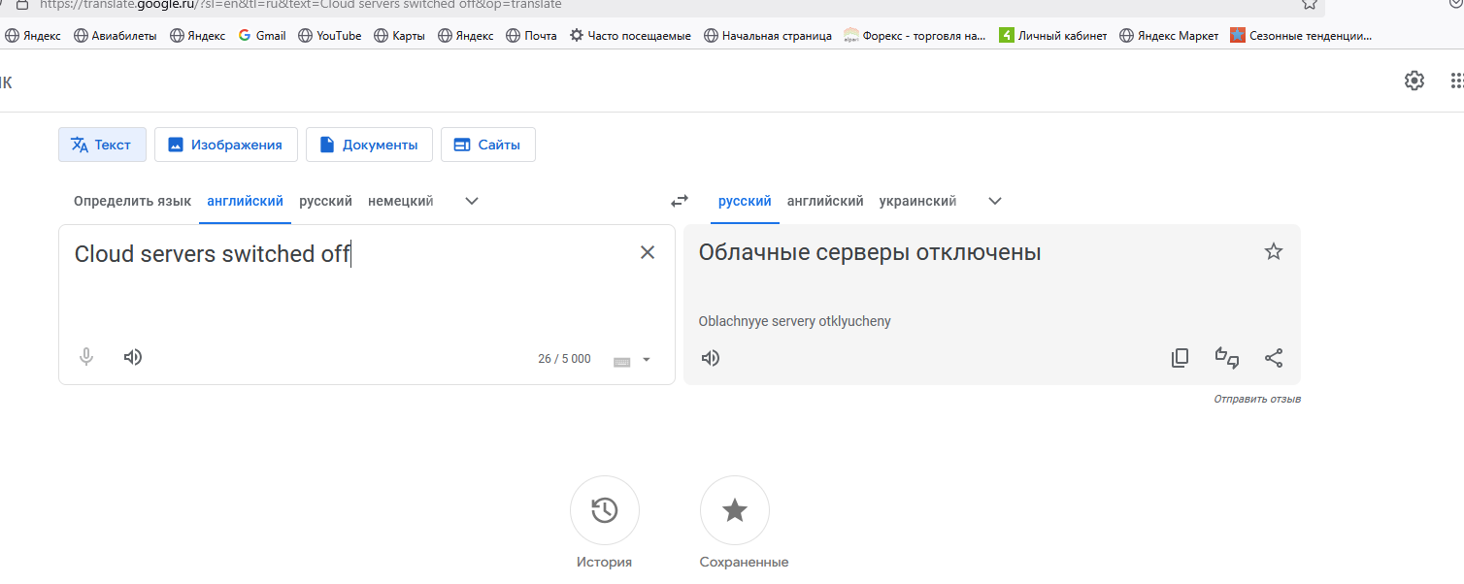Open the keyboard input tools dropdown arrow
This screenshot has height=584, width=1464.
[647, 360]
